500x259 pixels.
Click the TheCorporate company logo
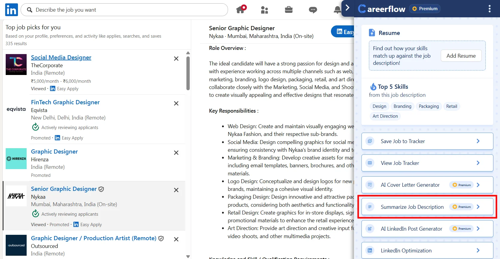click(16, 65)
